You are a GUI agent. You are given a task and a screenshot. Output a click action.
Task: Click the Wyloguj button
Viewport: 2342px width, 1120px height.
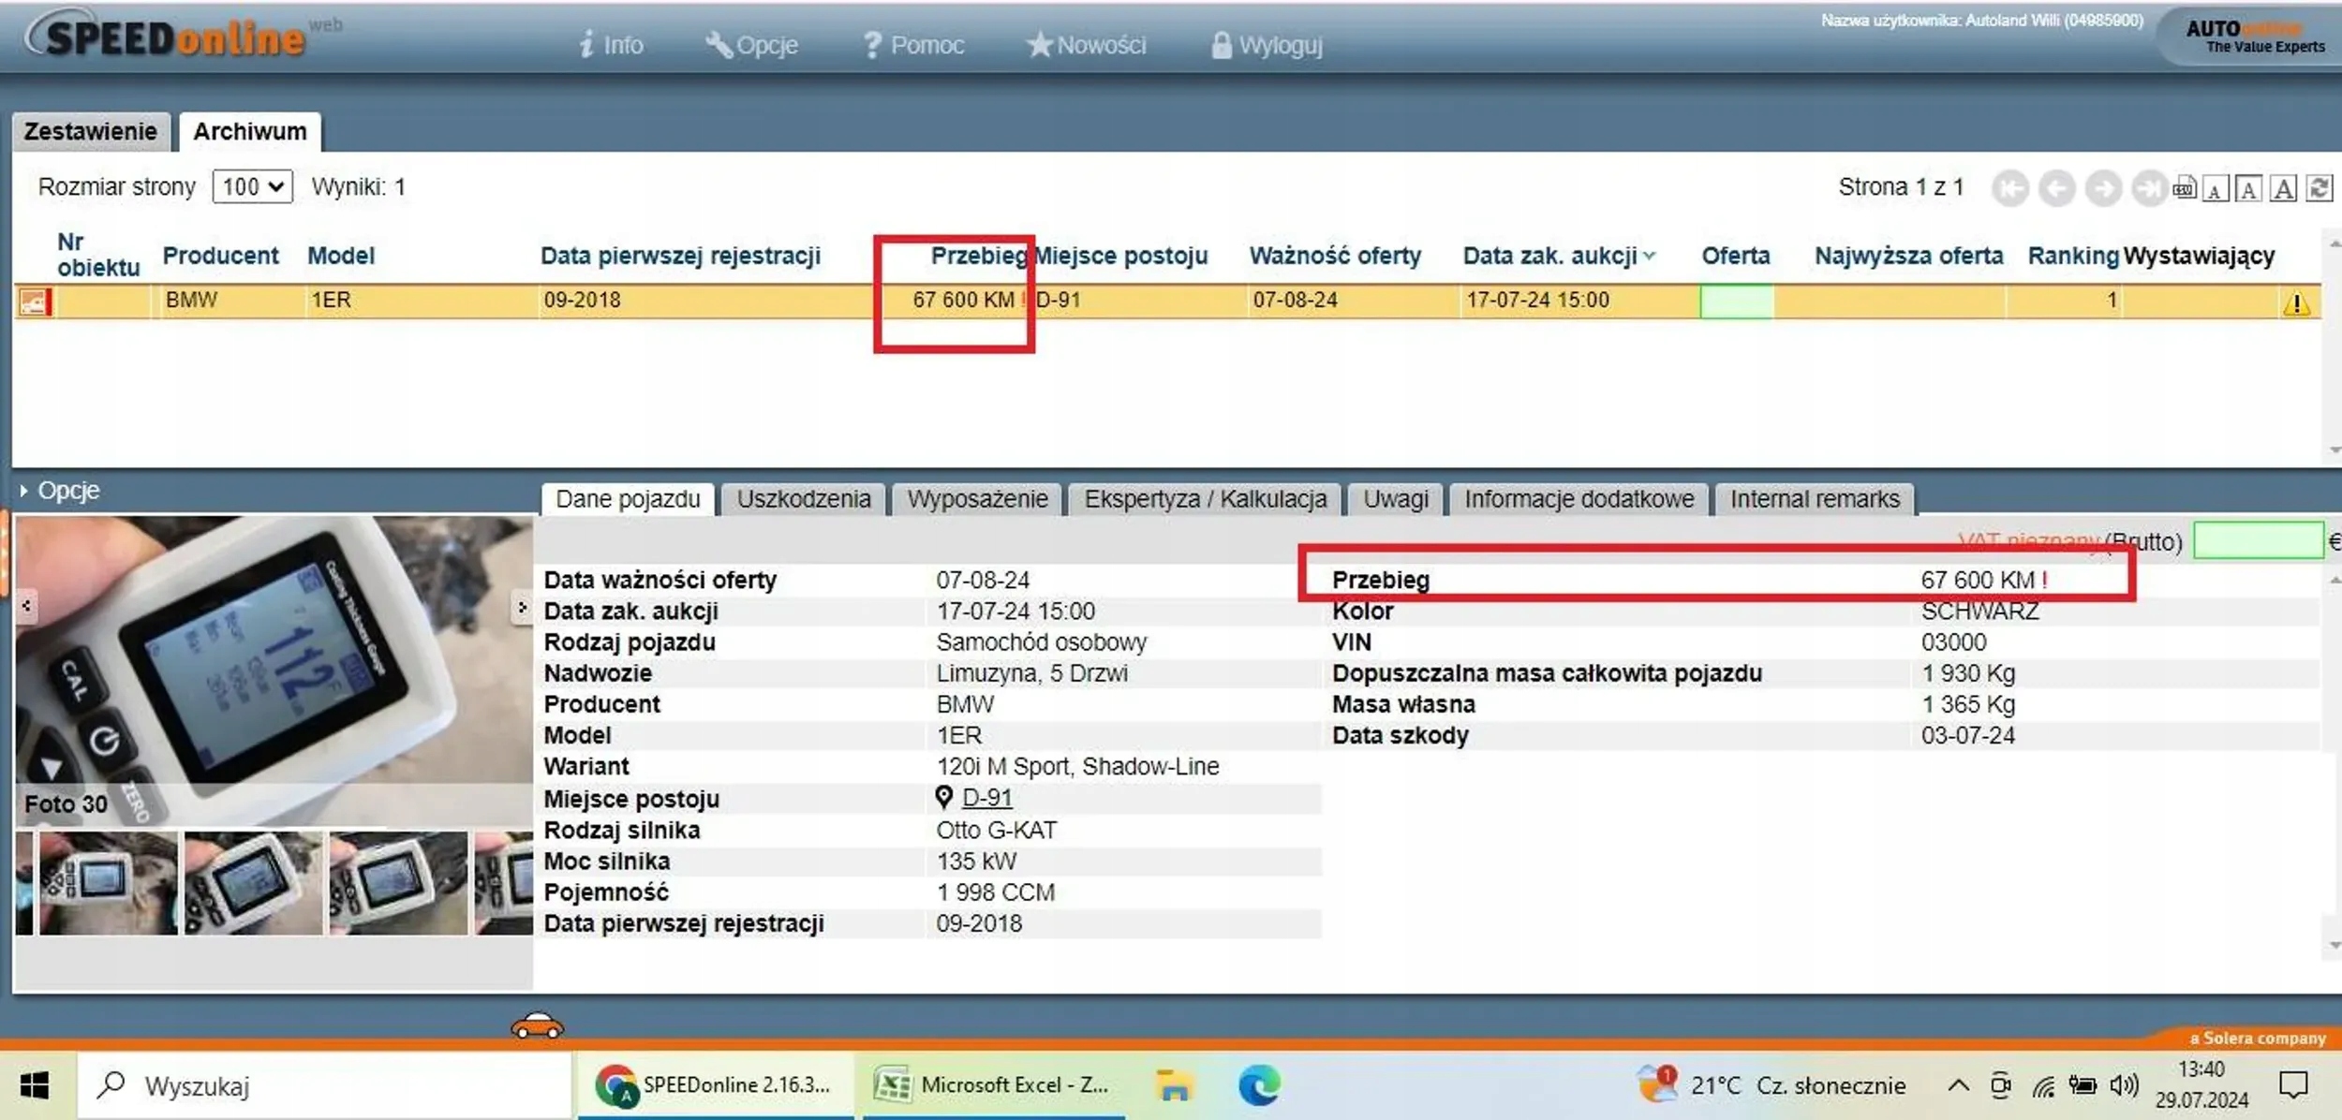click(1267, 45)
